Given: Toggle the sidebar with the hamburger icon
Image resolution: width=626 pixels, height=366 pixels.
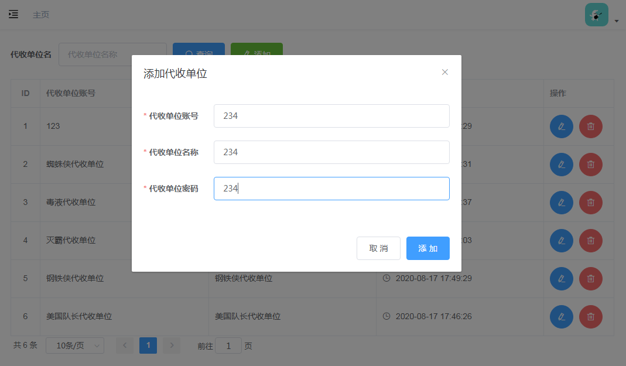Looking at the screenshot, I should pyautogui.click(x=13, y=14).
